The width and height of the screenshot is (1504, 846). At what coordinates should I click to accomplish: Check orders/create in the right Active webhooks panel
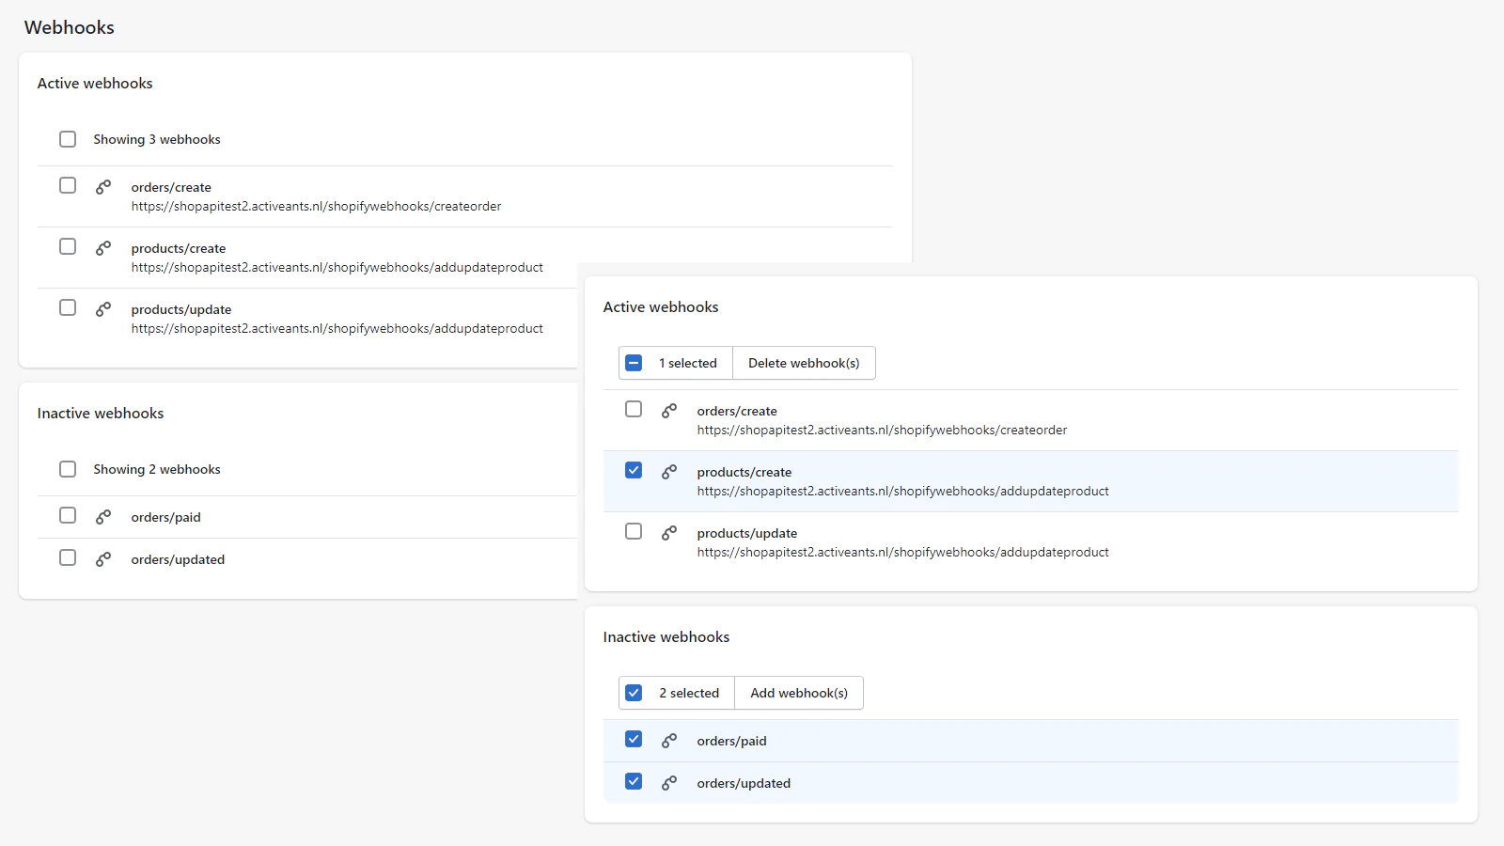634,409
